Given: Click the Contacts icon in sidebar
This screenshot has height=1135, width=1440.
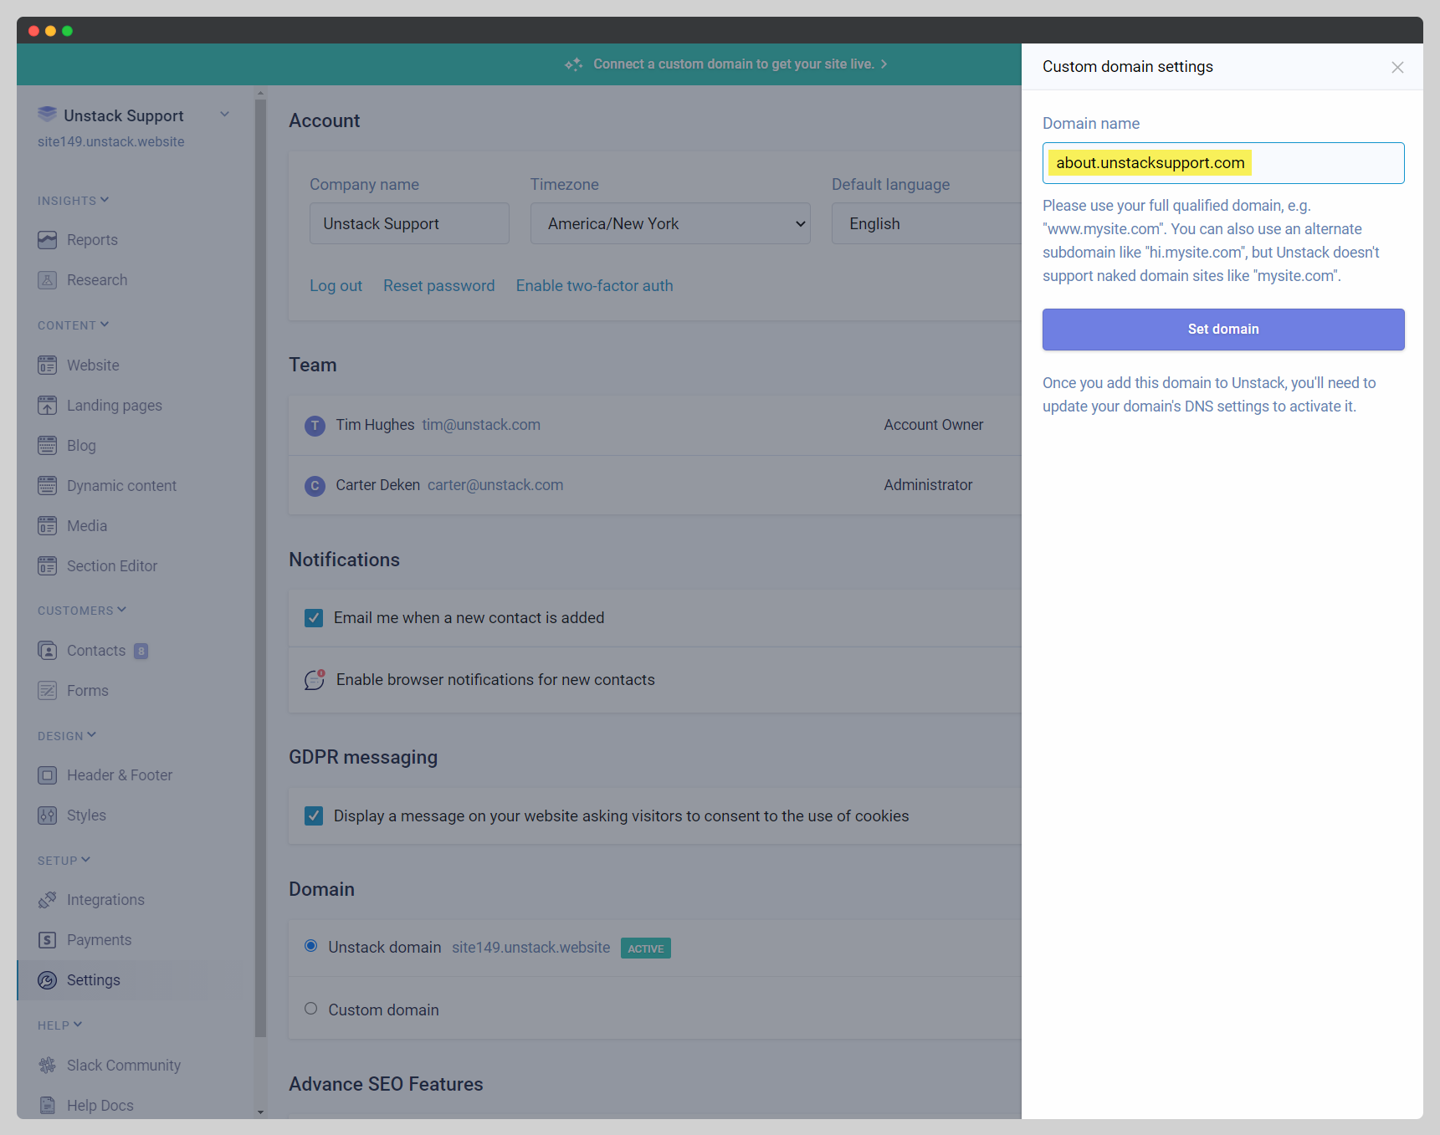Looking at the screenshot, I should pyautogui.click(x=47, y=651).
